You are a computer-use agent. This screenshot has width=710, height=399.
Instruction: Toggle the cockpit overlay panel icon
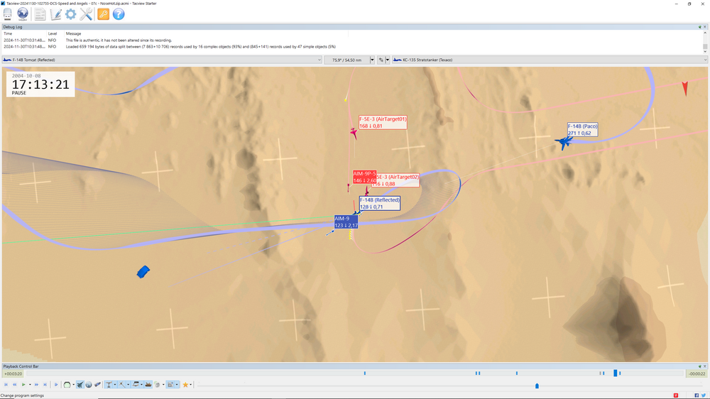point(170,385)
